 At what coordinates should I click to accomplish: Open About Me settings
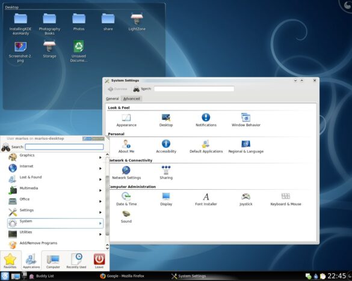click(x=126, y=147)
